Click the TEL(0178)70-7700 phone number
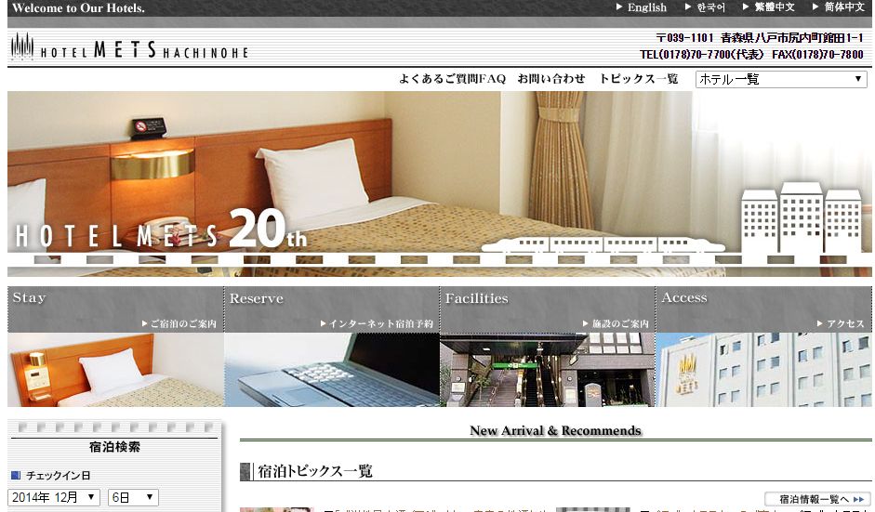Image resolution: width=875 pixels, height=512 pixels. tap(701, 55)
